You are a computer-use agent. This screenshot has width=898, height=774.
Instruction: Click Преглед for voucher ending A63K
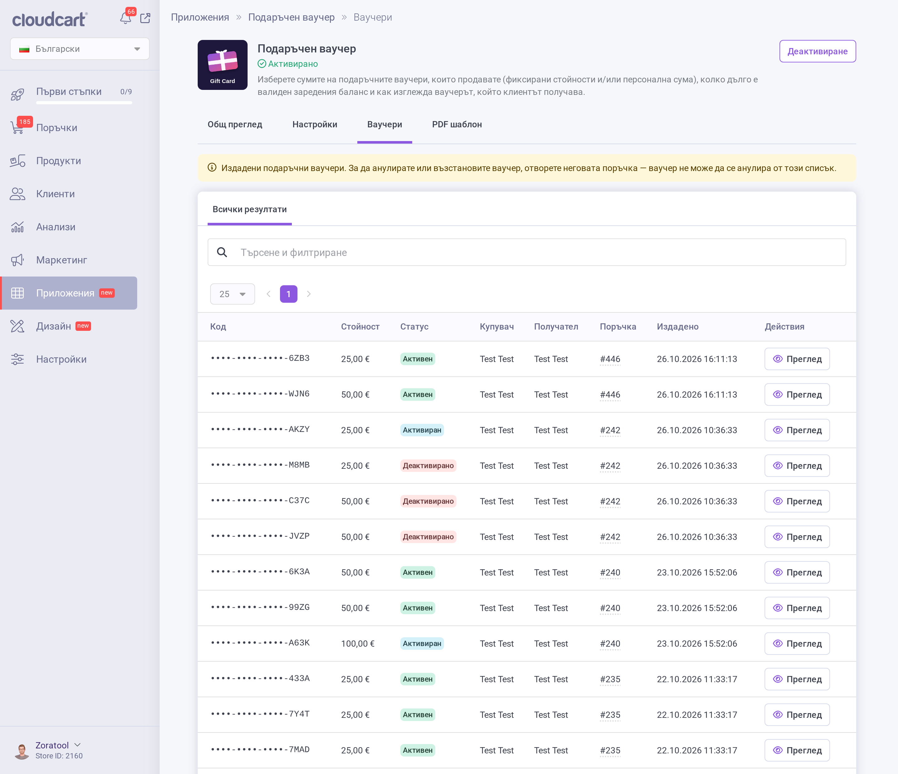click(x=797, y=644)
